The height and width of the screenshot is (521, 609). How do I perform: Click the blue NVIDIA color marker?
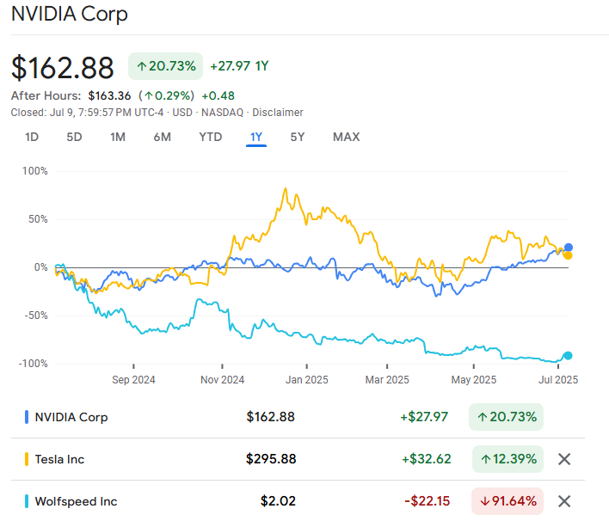tap(27, 417)
